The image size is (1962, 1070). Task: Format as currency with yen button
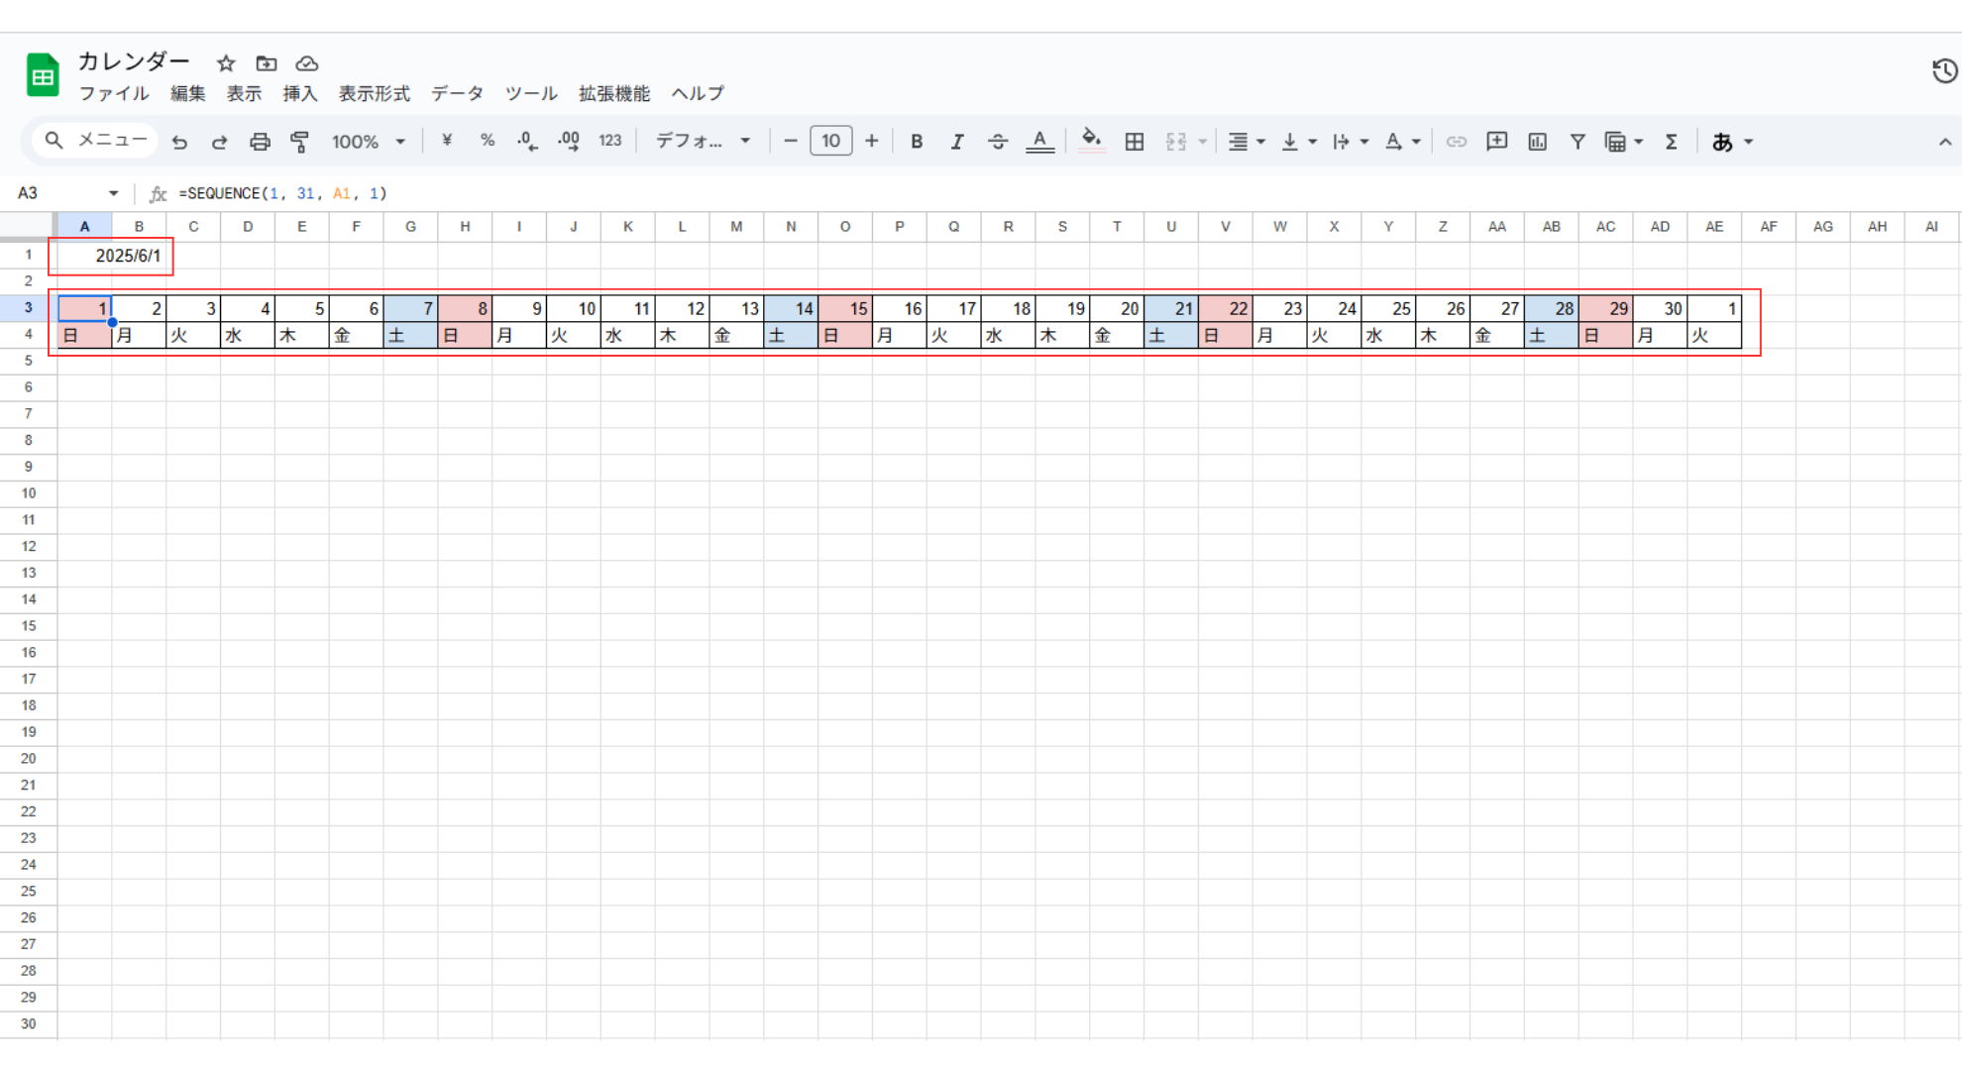click(x=447, y=142)
